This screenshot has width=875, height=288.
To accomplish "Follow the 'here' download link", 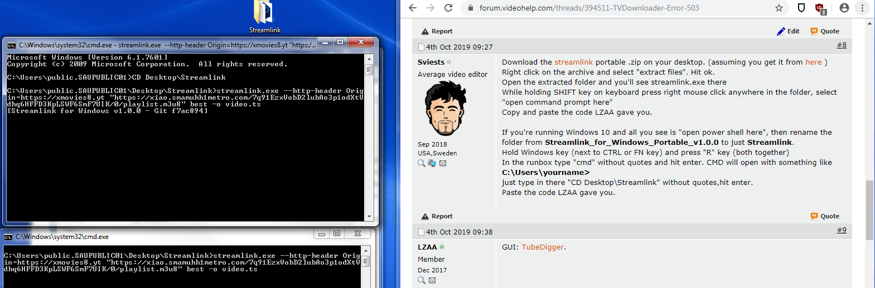I will pos(814,62).
